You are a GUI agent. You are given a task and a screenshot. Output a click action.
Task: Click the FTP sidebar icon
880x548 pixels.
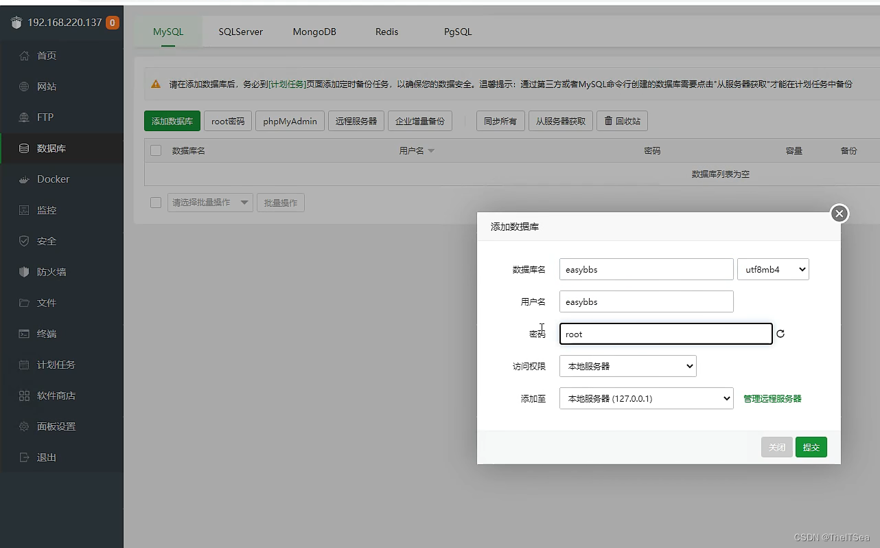click(25, 117)
